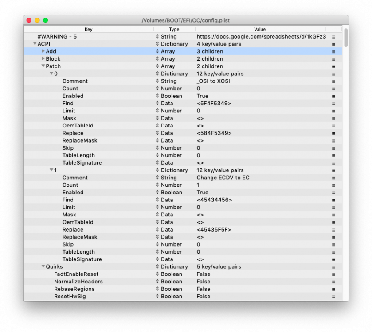The image size is (372, 332).
Task: Select the '4 key/value pairs' ACPI value
Action: 219,44
